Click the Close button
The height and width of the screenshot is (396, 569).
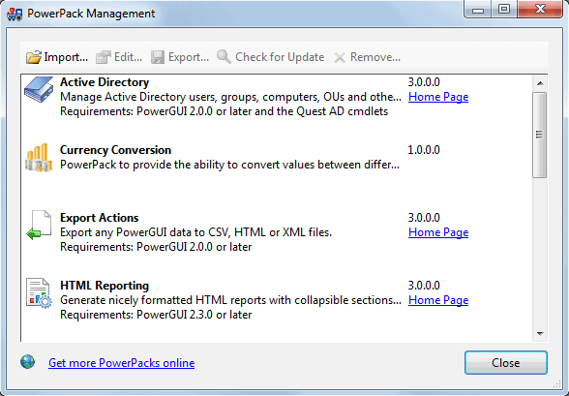coord(506,363)
